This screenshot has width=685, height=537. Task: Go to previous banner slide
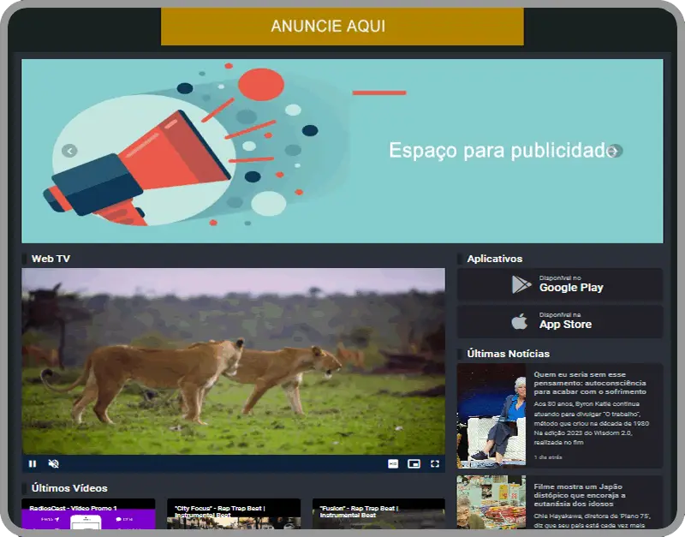coord(70,151)
